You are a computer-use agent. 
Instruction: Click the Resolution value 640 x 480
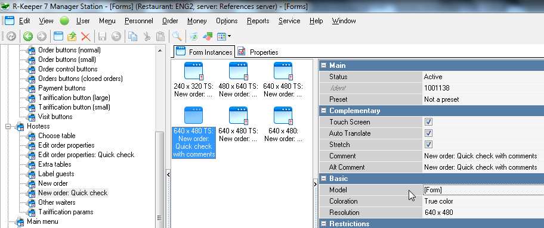[x=483, y=213]
